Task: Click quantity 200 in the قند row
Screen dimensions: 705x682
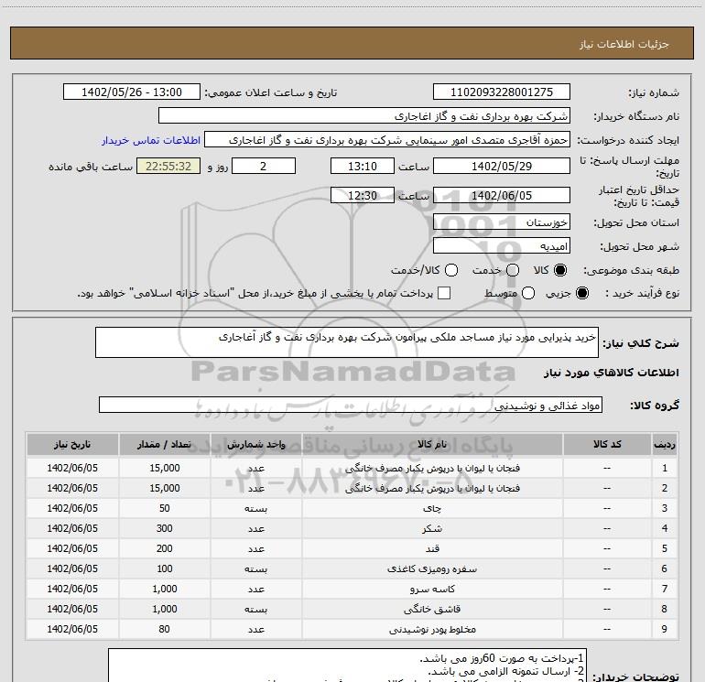Action: coord(165,548)
